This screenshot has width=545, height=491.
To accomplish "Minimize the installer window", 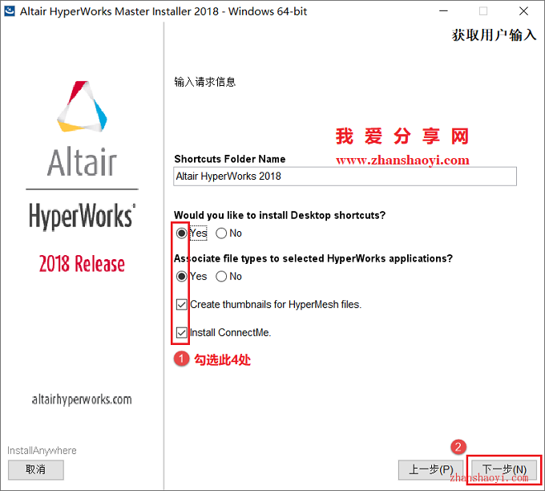I will (443, 11).
